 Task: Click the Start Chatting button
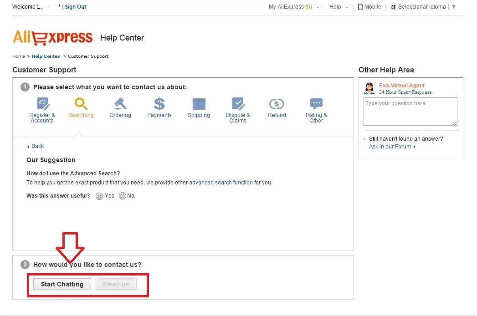point(62,284)
